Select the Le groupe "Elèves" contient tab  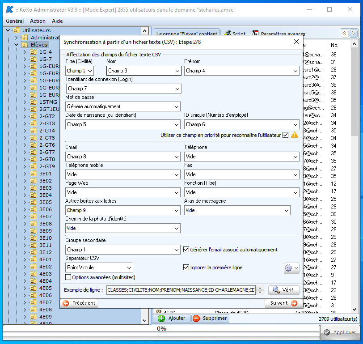(186, 33)
